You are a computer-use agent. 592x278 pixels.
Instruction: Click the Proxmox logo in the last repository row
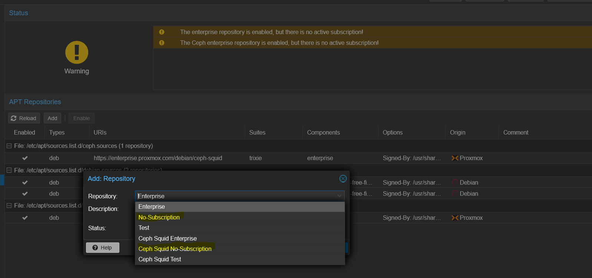pyautogui.click(x=455, y=218)
